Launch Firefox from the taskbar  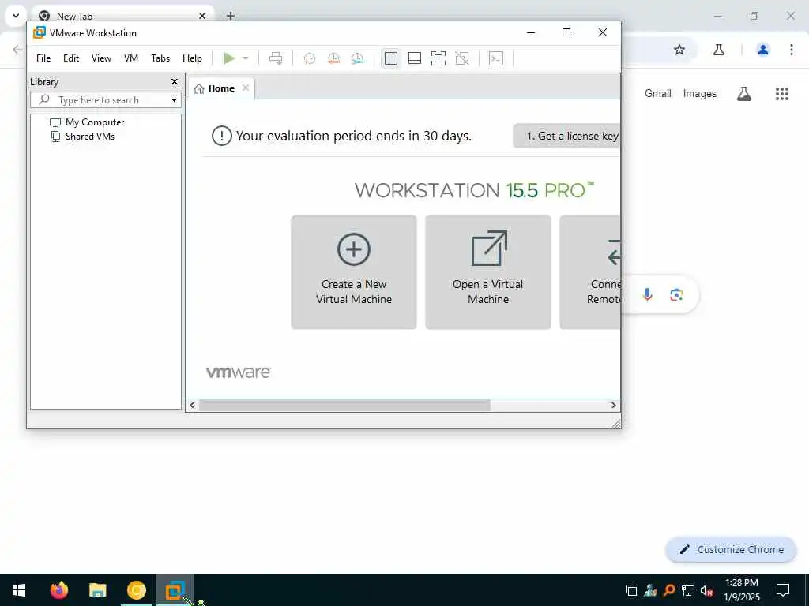point(58,590)
